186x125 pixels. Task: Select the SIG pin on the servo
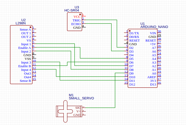point(78,108)
